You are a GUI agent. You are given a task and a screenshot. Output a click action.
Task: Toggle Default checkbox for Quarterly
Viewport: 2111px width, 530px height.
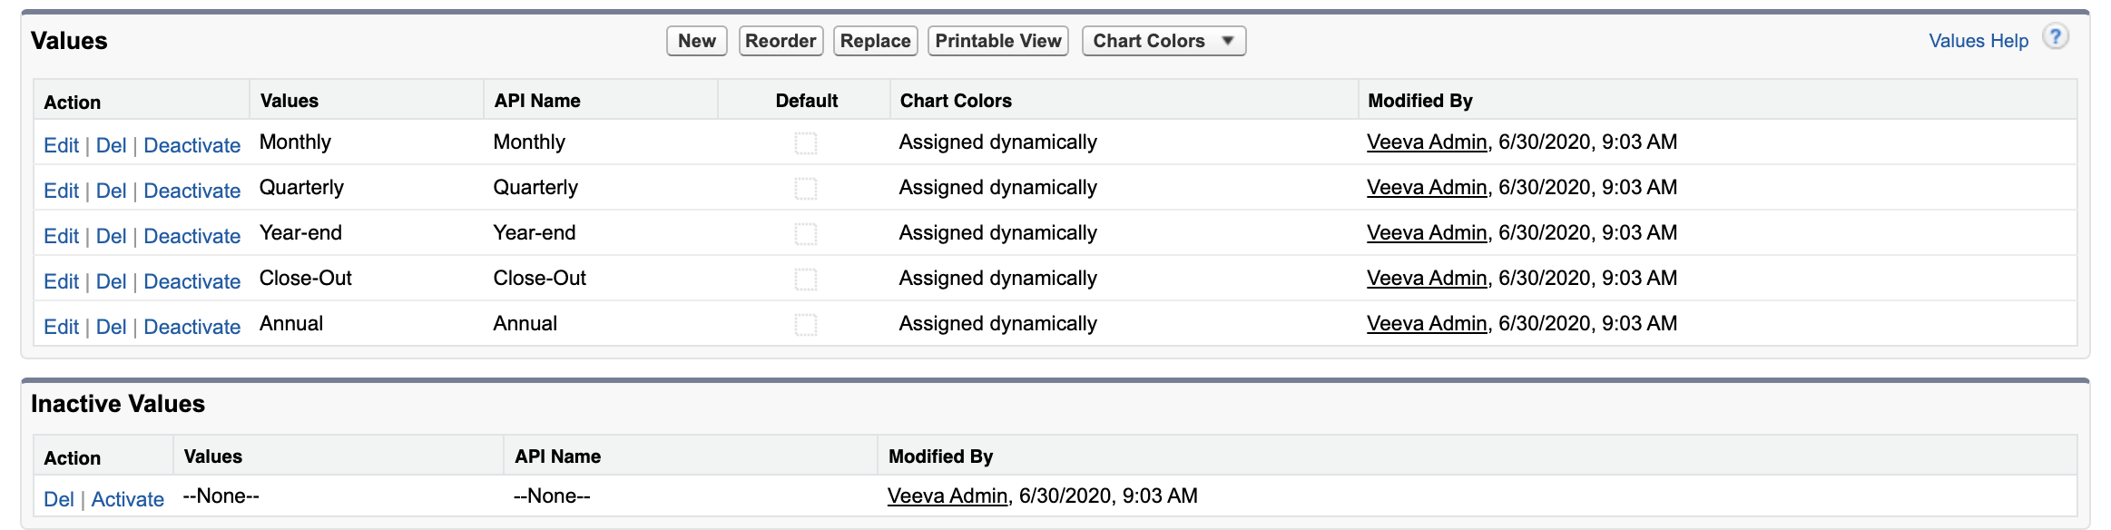pyautogui.click(x=805, y=189)
